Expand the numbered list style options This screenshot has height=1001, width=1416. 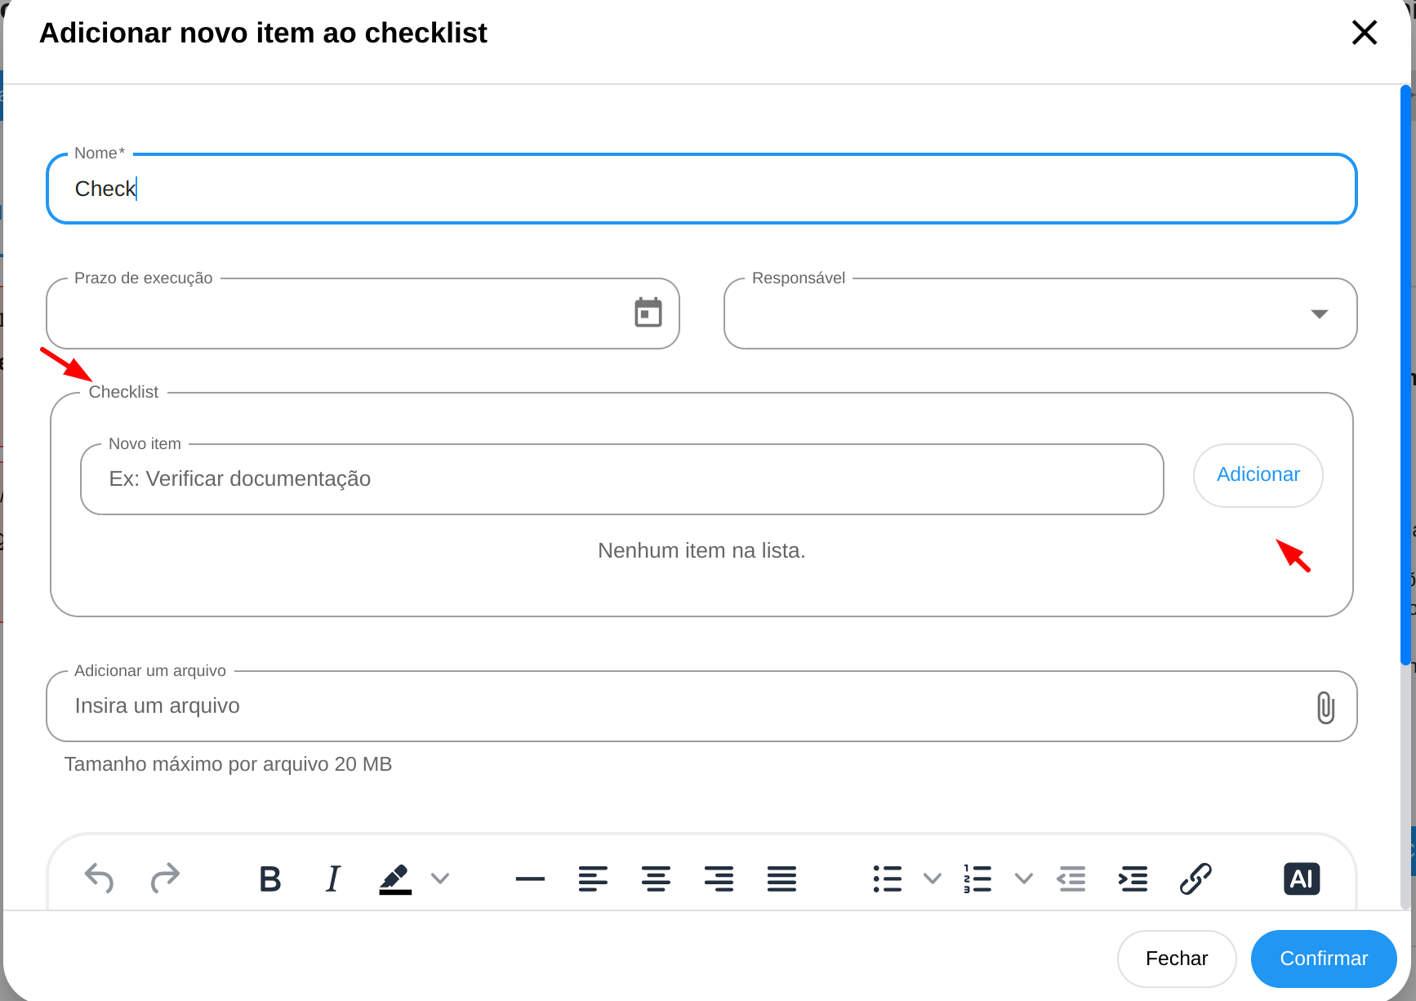[1023, 879]
